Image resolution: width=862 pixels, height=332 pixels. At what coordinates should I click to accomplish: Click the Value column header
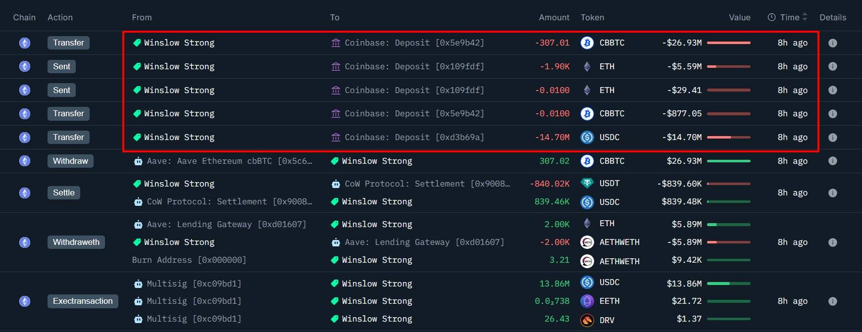coord(739,17)
